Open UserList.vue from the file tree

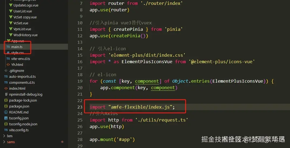click(x=23, y=11)
